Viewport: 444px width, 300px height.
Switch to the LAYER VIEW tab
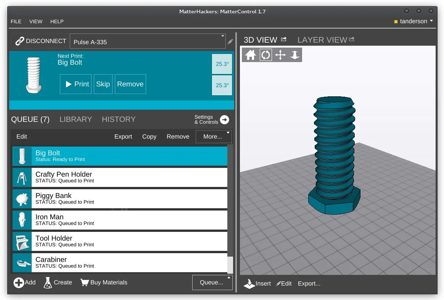click(322, 40)
